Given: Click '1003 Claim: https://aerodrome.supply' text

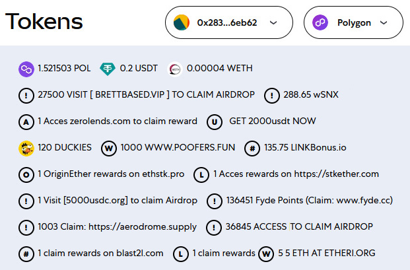Looking at the screenshot, I should coord(117,227).
